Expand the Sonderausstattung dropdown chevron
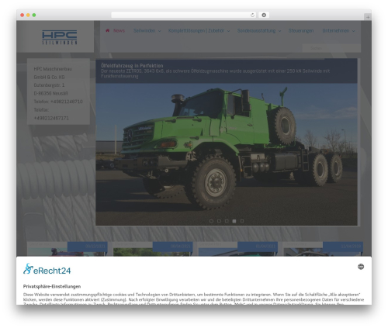388x328 pixels. 279,31
